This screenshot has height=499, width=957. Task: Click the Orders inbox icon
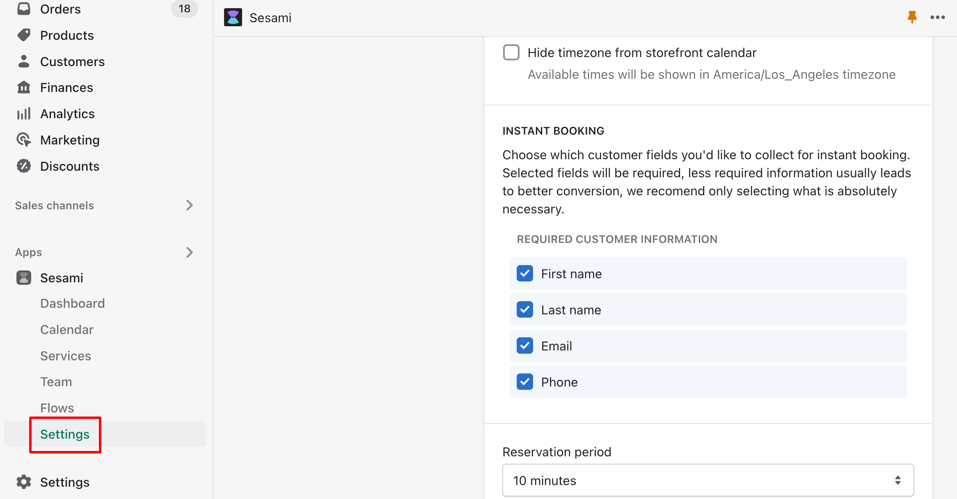pos(24,9)
